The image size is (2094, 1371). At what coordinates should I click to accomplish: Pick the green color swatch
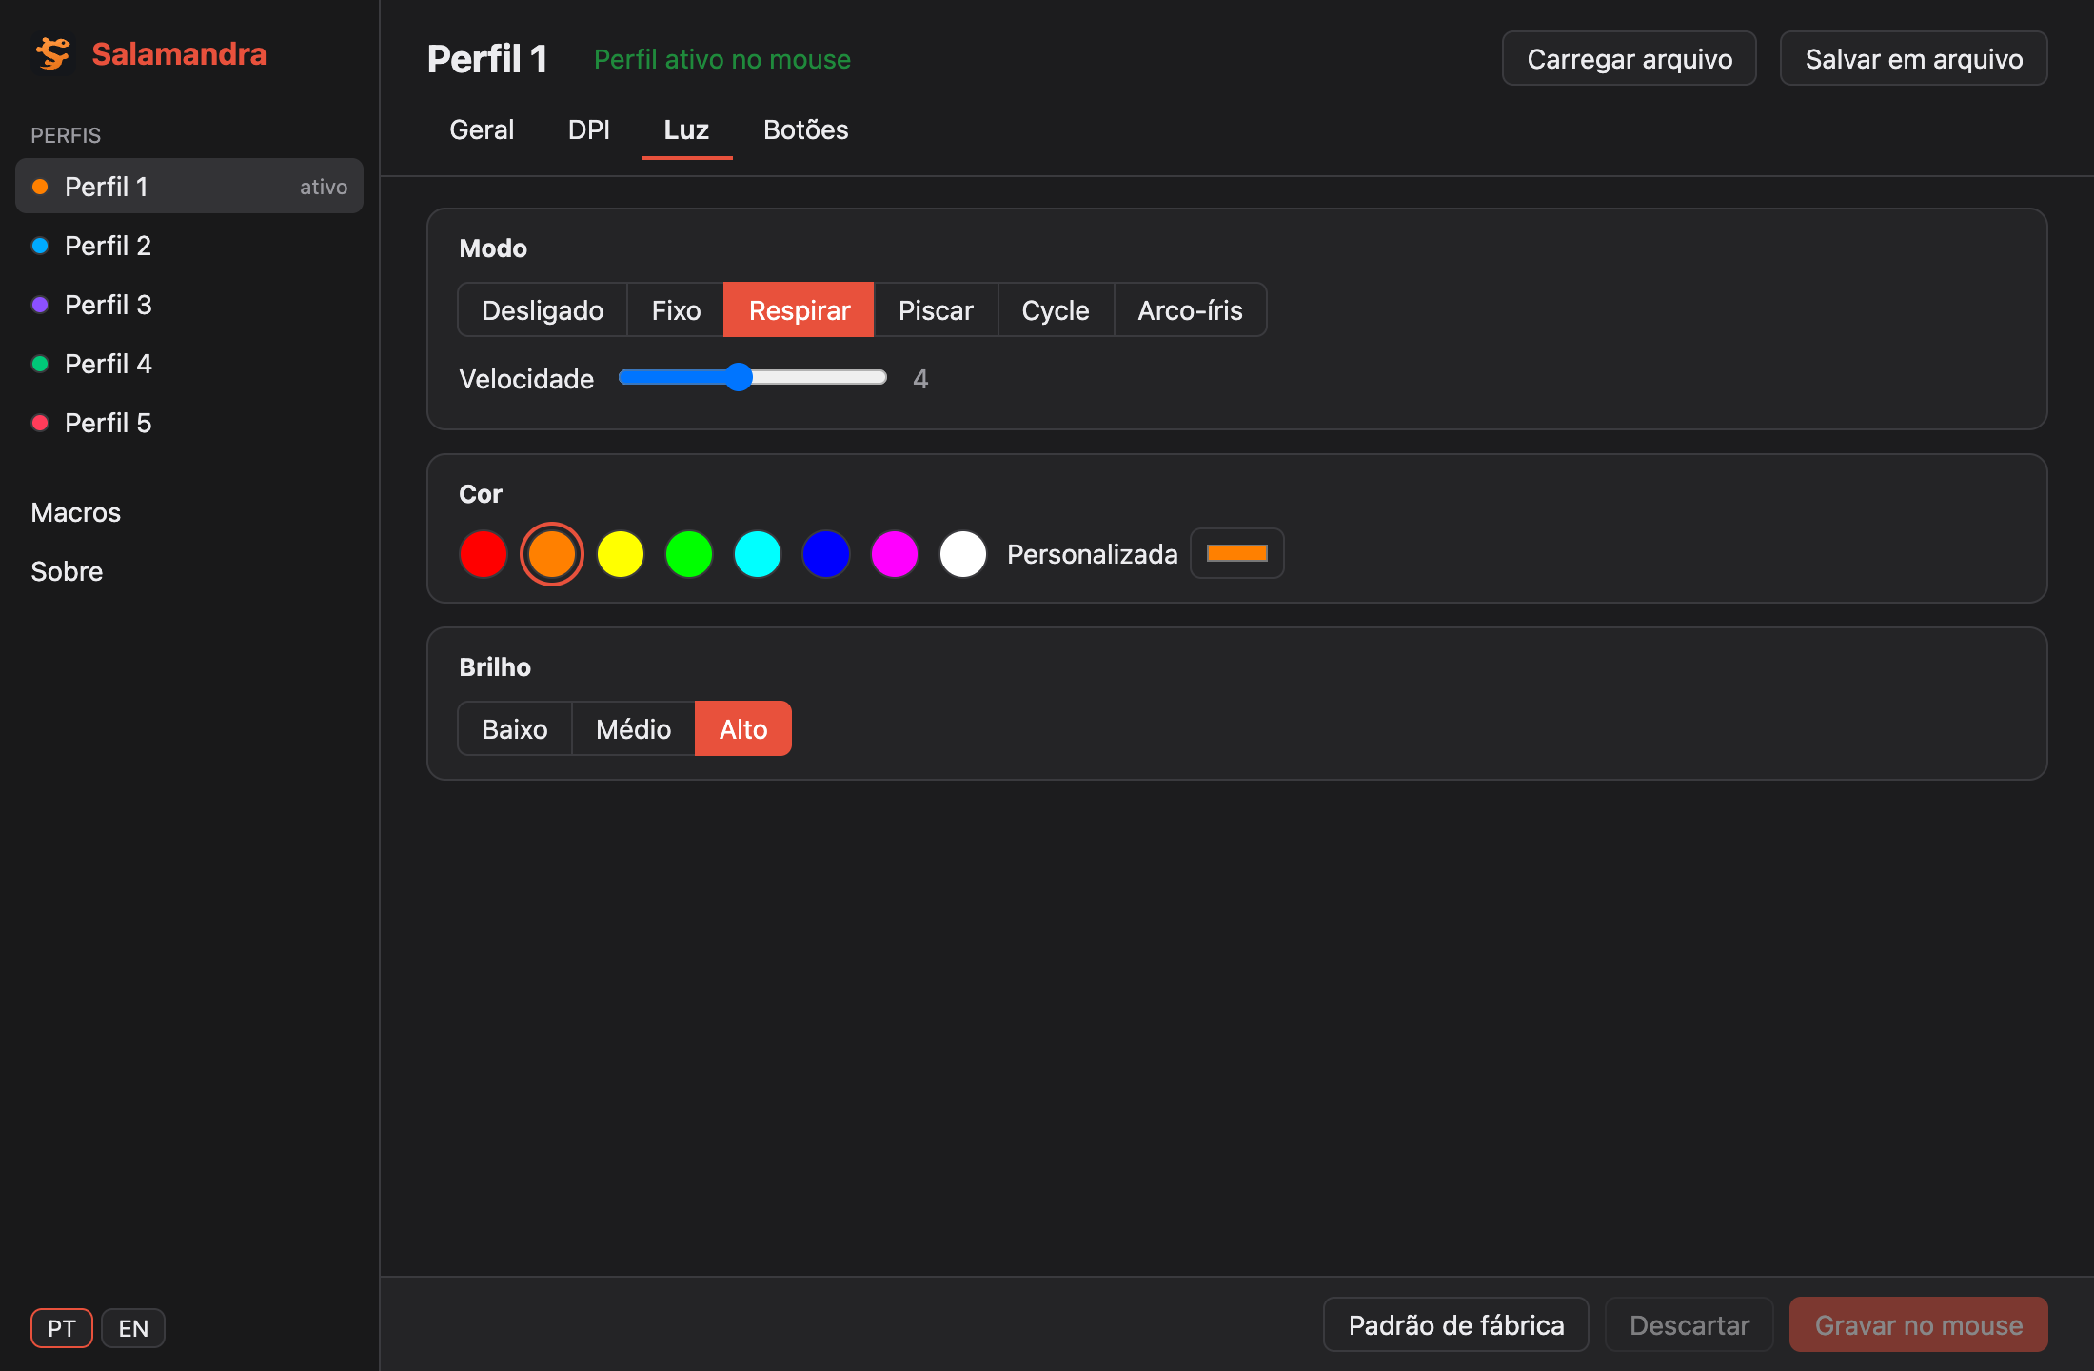pos(689,554)
